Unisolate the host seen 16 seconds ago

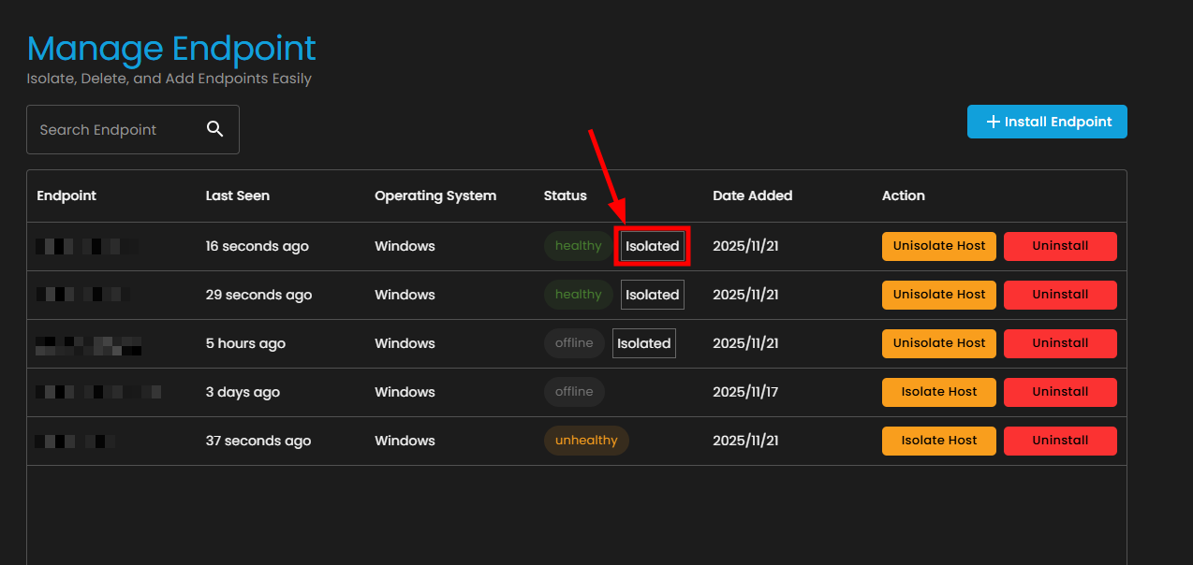point(938,246)
